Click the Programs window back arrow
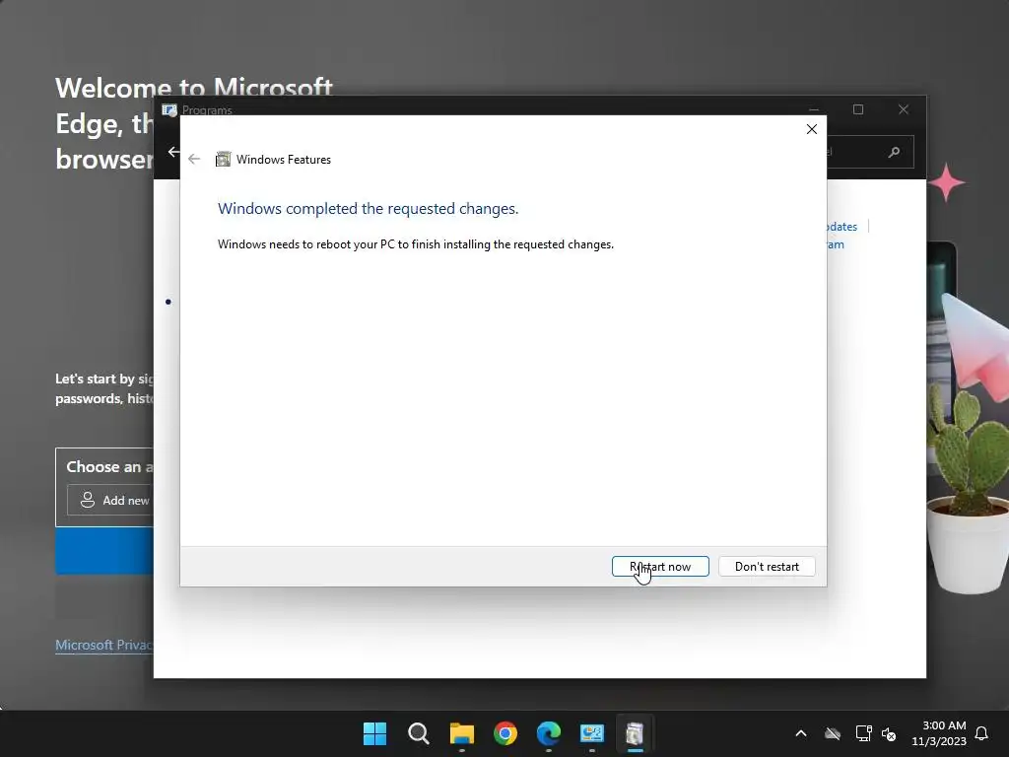 coord(173,152)
